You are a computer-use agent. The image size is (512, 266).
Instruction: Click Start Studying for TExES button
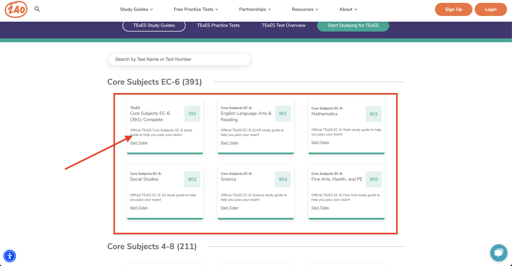pos(353,25)
